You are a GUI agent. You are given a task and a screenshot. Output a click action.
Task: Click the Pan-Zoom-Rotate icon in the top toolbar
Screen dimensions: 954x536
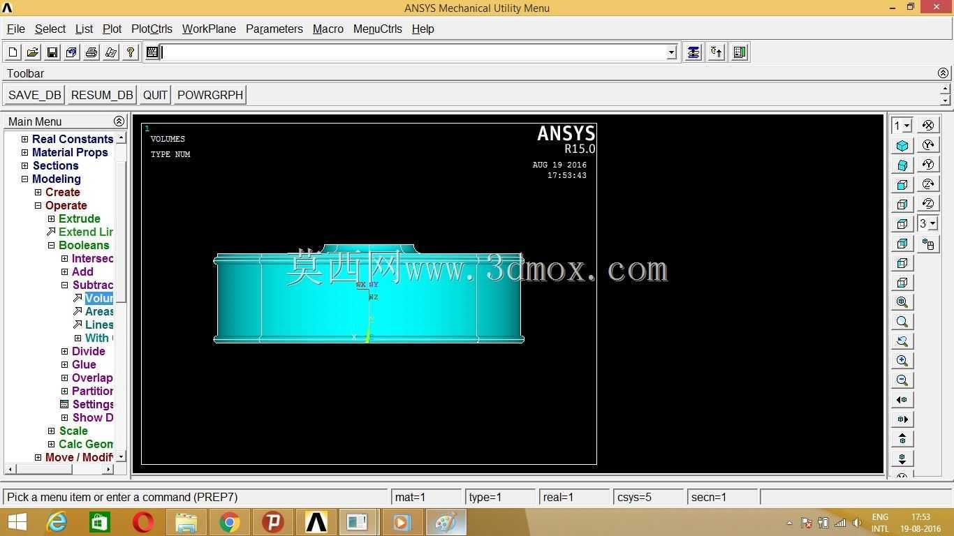71,52
